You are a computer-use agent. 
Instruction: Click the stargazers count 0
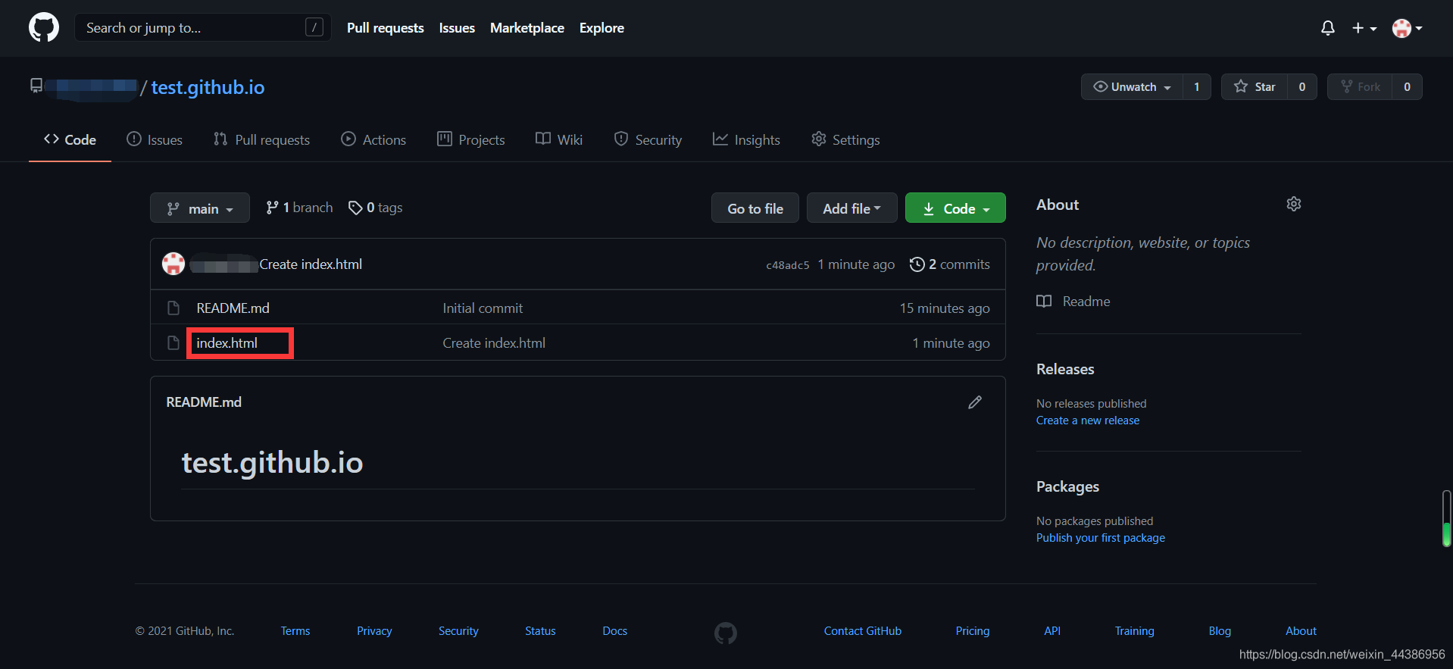pos(1302,87)
